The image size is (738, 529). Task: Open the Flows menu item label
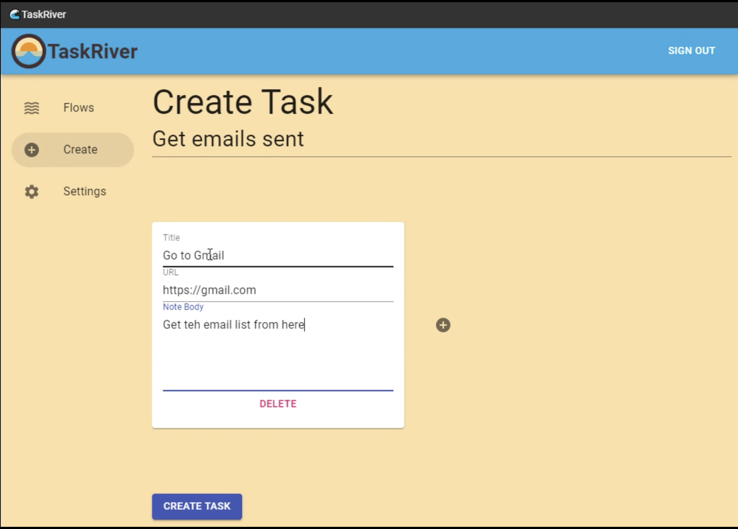pos(79,108)
